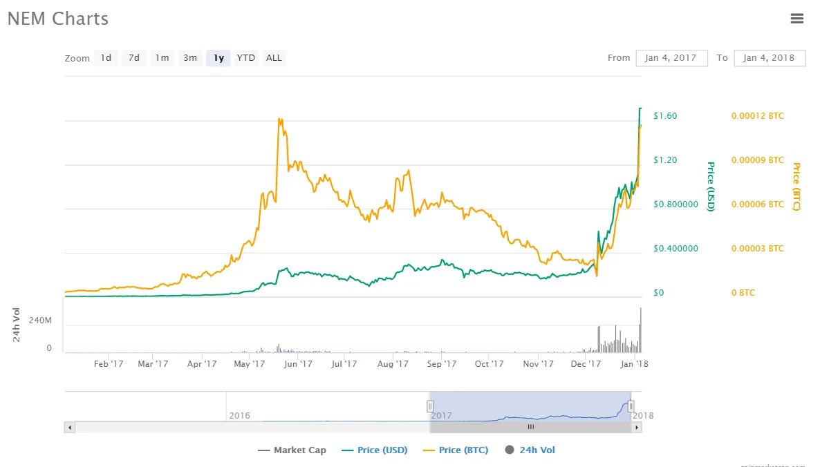The height and width of the screenshot is (467, 820).
Task: Click the 2016 marker in navigator
Action: point(239,416)
